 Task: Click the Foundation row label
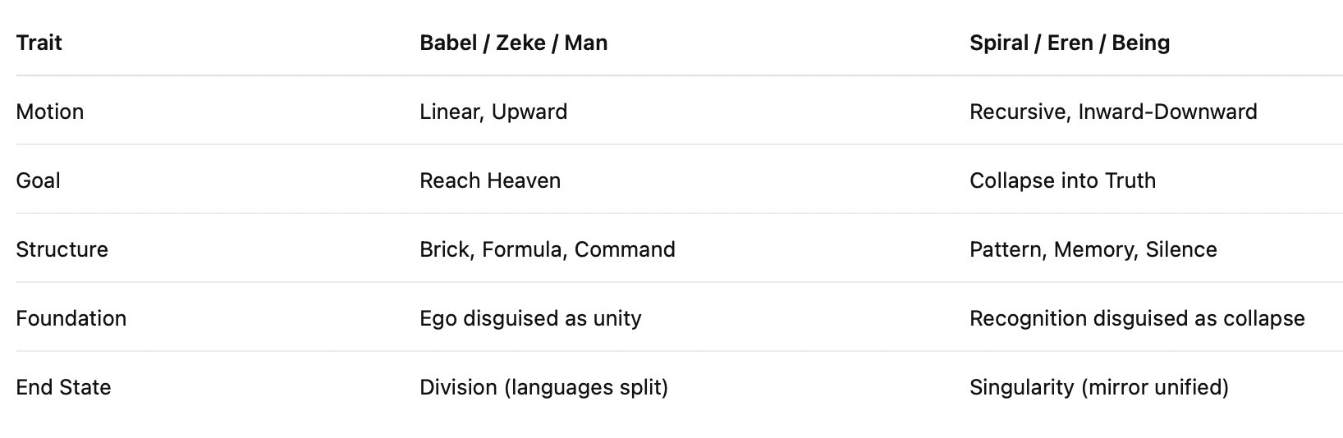pos(71,318)
